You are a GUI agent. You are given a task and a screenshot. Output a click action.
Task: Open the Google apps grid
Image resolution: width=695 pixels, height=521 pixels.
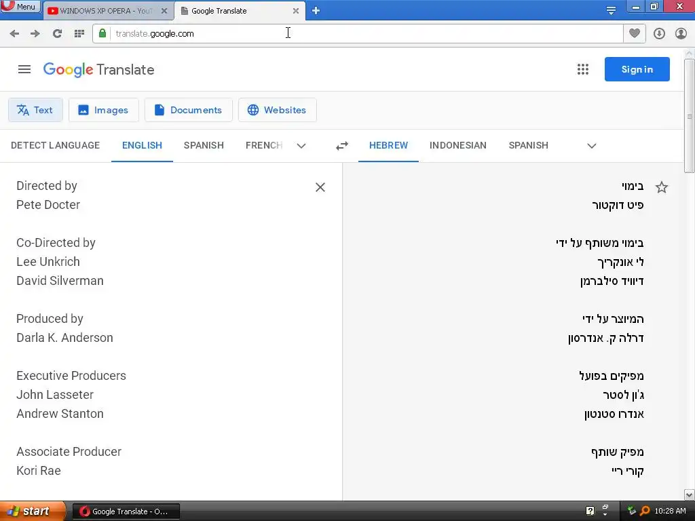click(583, 69)
